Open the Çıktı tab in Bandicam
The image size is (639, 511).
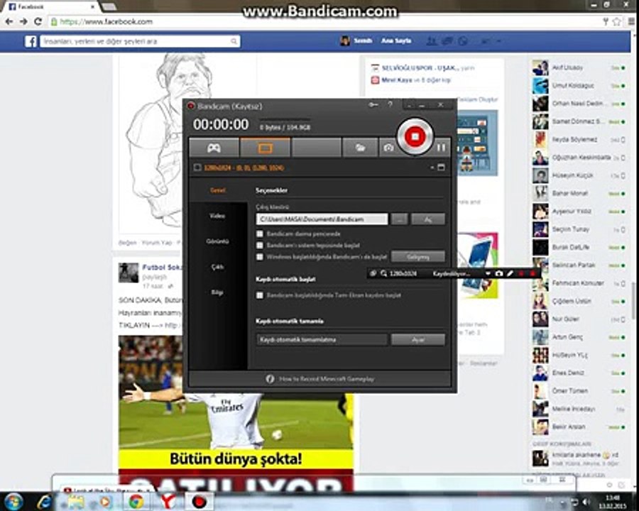coord(217,267)
